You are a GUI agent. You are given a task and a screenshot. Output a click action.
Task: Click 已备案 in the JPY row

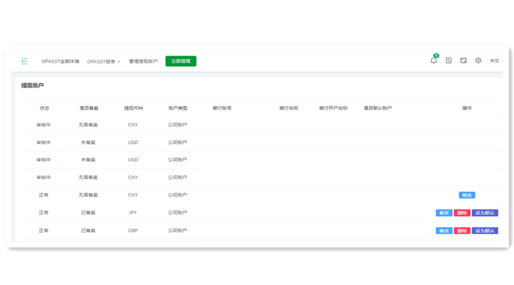pyautogui.click(x=88, y=213)
